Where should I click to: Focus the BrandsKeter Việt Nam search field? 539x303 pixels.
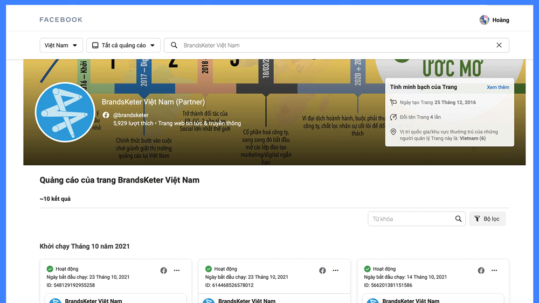click(x=336, y=45)
